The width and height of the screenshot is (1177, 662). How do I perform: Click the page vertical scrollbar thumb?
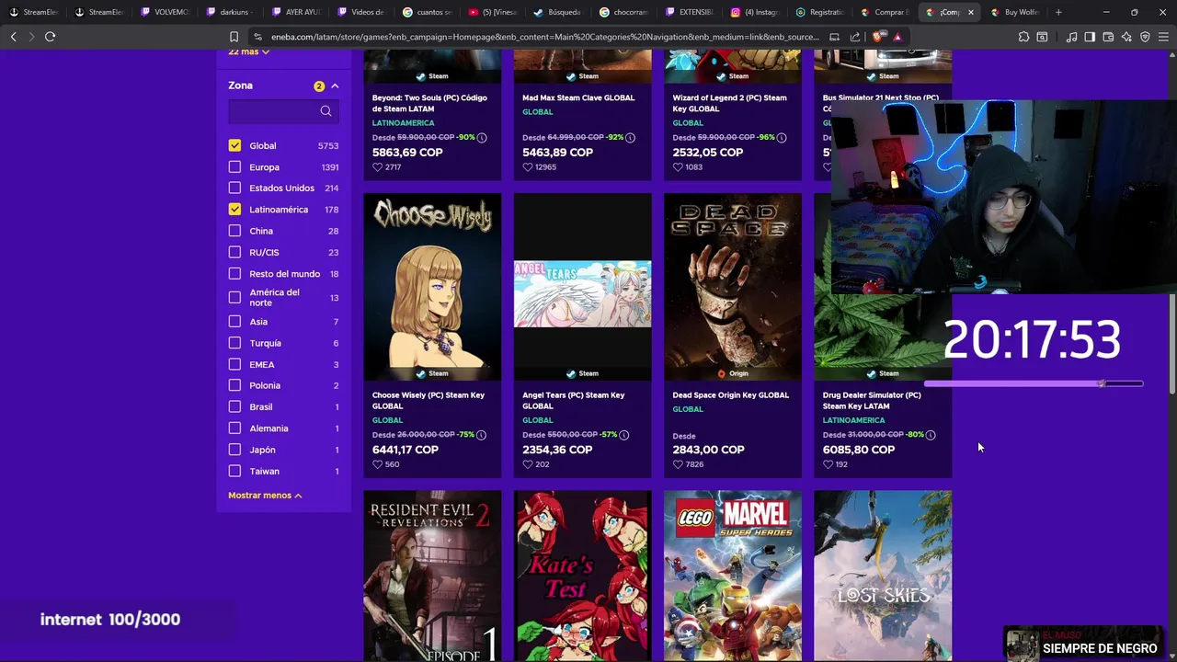(1171, 345)
